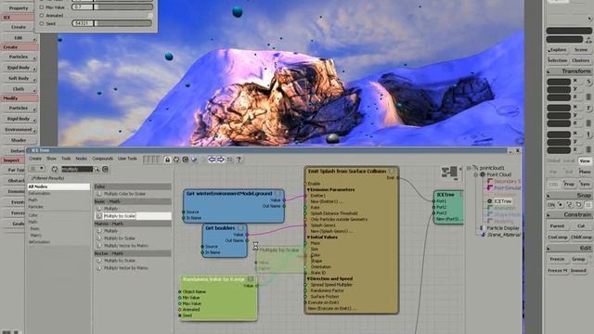Select the ICETree item in the explorer tree
The width and height of the screenshot is (594, 334).
502,201
